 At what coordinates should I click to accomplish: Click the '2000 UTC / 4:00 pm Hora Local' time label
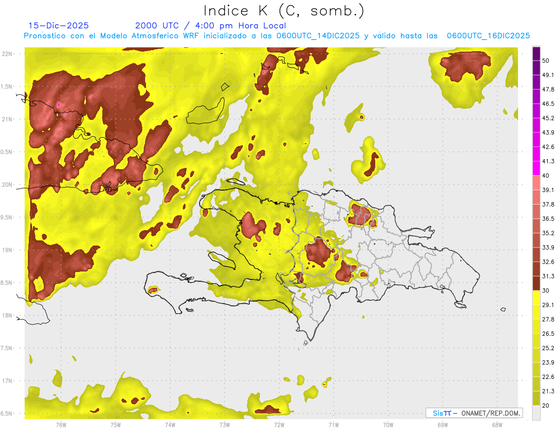210,26
